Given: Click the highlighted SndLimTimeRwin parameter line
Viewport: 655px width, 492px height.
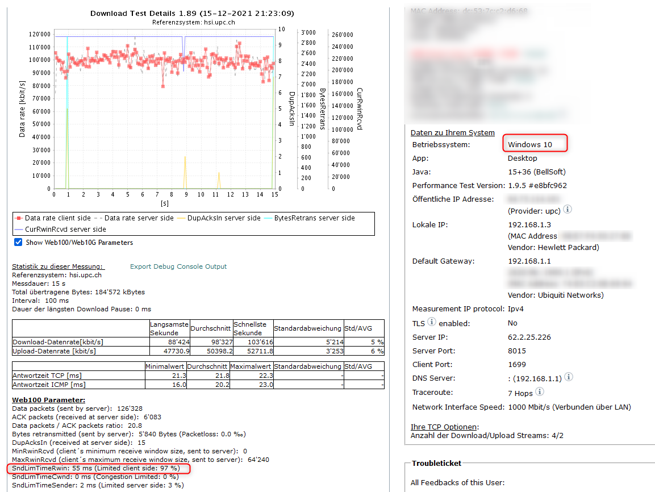Looking at the screenshot, I should click(x=95, y=468).
